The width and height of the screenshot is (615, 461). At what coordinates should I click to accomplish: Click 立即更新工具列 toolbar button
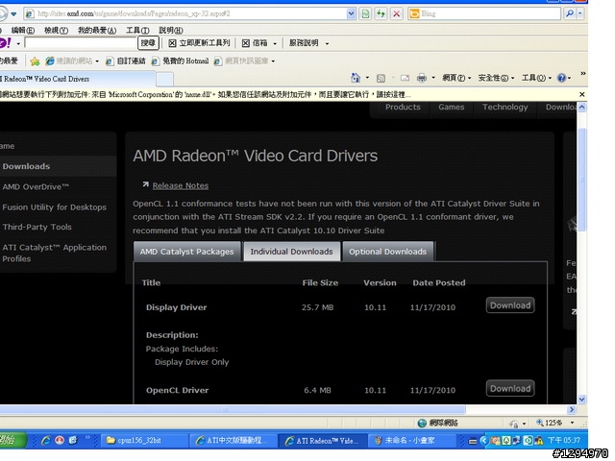pyautogui.click(x=199, y=43)
